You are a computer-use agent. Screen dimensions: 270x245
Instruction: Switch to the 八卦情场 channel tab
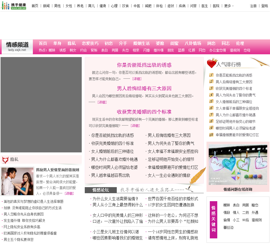click(x=193, y=43)
